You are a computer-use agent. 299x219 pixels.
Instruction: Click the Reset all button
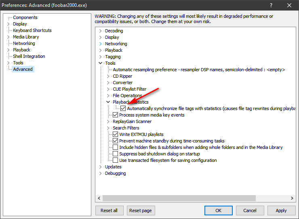click(109, 210)
